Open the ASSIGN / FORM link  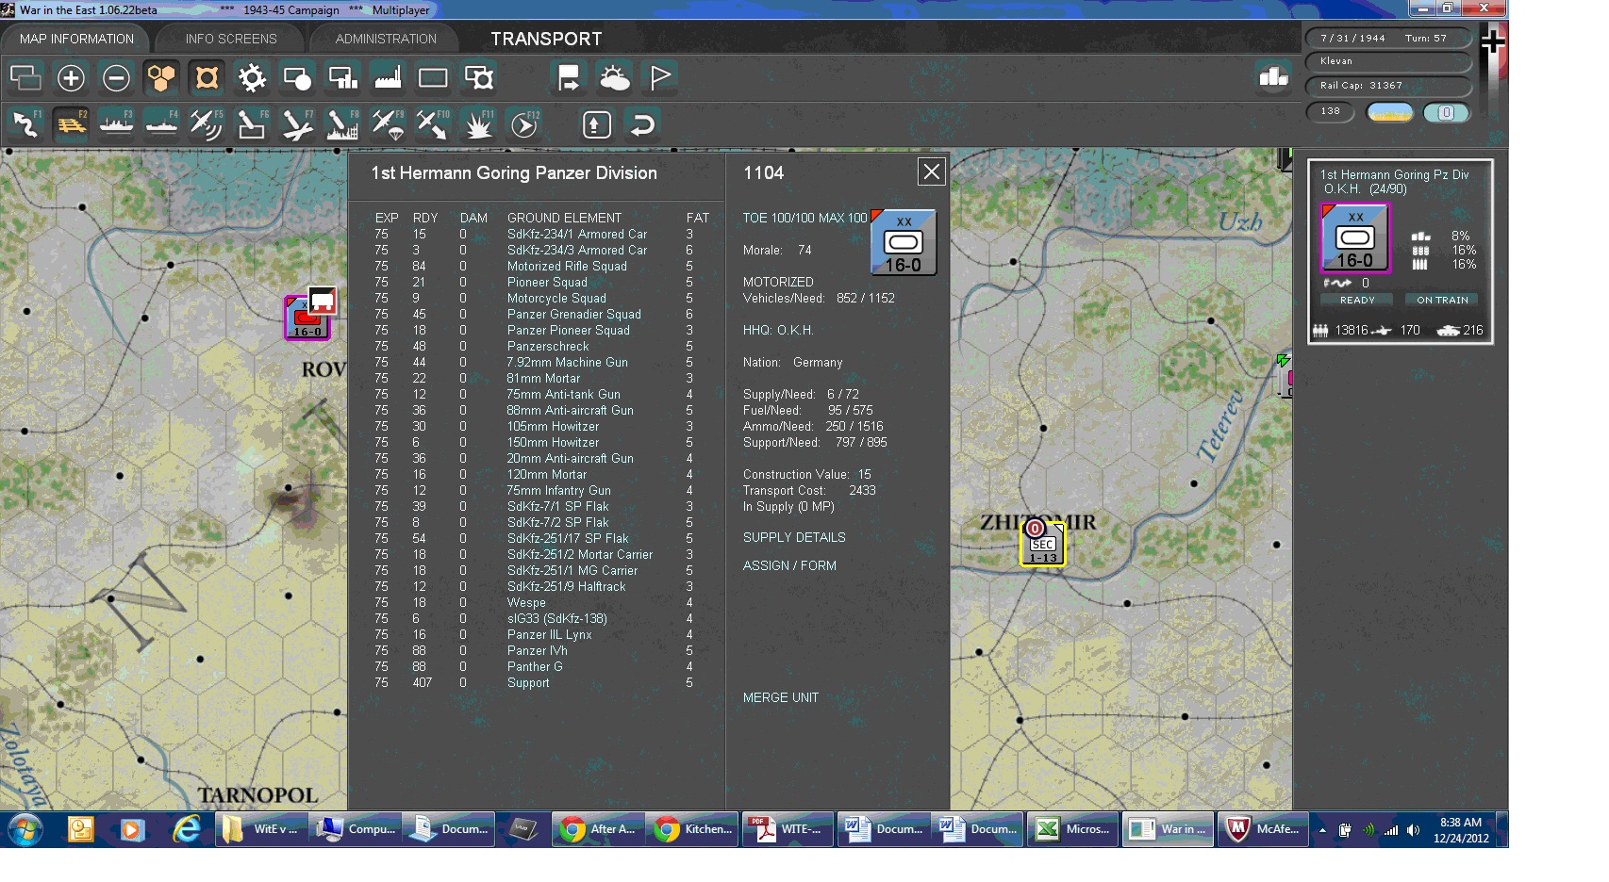pos(789,565)
